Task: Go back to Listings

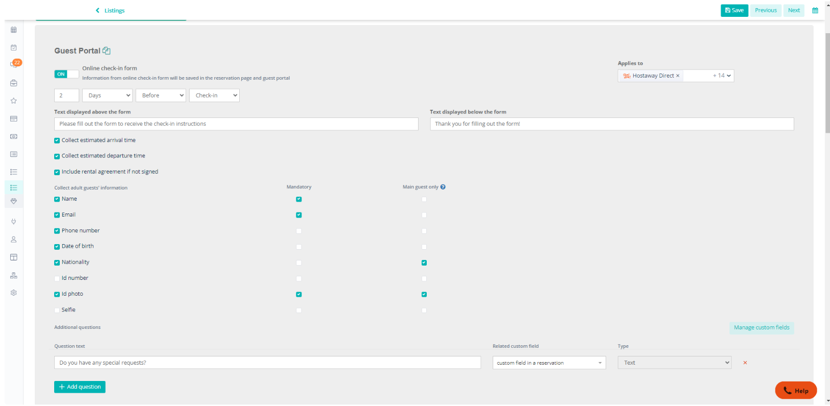Action: (x=110, y=10)
